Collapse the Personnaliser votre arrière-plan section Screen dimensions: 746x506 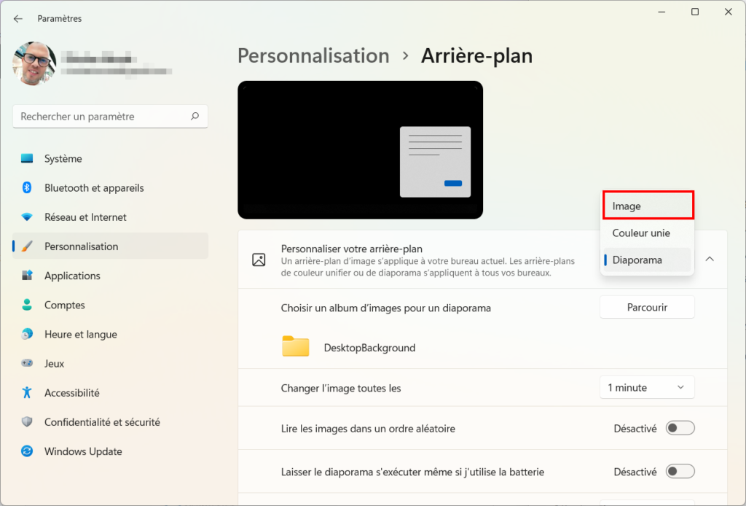[710, 260]
